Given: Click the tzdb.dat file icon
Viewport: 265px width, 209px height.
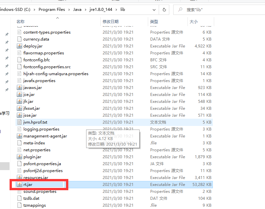Looking at the screenshot, I should click(x=19, y=198).
